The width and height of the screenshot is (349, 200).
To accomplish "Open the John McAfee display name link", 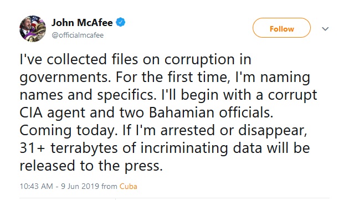I will [x=82, y=23].
